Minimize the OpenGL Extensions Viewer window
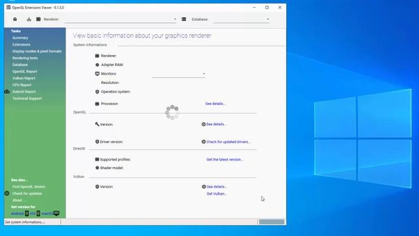 255,7
